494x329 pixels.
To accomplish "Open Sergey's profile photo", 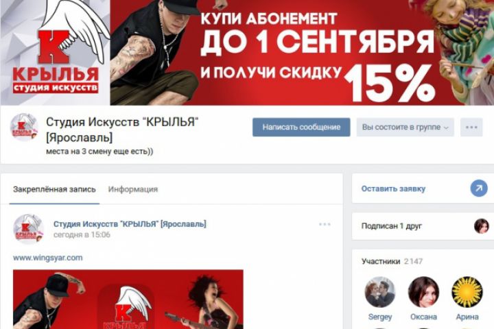I will (379, 292).
